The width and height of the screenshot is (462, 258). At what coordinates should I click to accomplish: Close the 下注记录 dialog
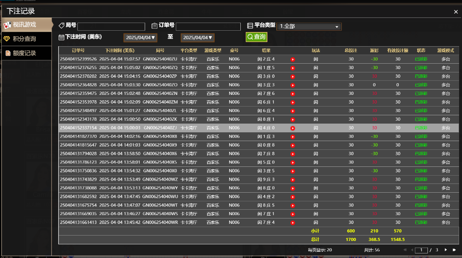point(456,12)
